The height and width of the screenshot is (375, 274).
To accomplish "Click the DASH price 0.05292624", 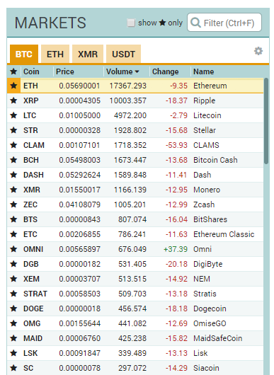I will [80, 175].
